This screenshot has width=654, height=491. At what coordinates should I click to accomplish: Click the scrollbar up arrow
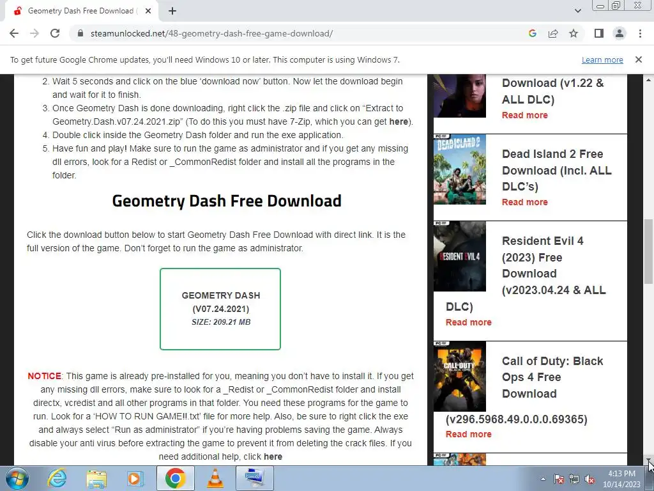point(649,79)
